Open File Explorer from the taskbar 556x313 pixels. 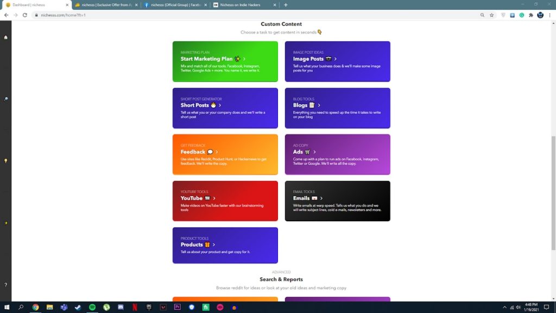[49, 307]
